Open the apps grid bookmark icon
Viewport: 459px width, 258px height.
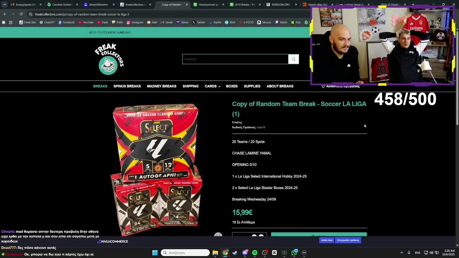pyautogui.click(x=11, y=22)
